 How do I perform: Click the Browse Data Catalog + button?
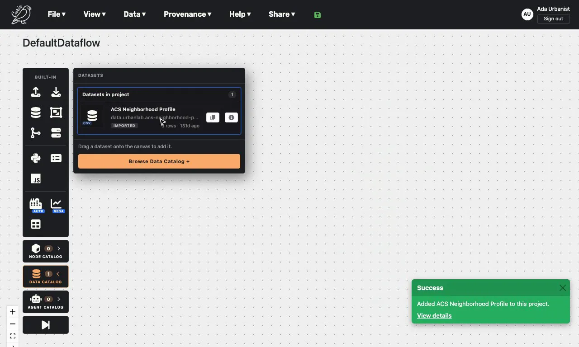(159, 161)
